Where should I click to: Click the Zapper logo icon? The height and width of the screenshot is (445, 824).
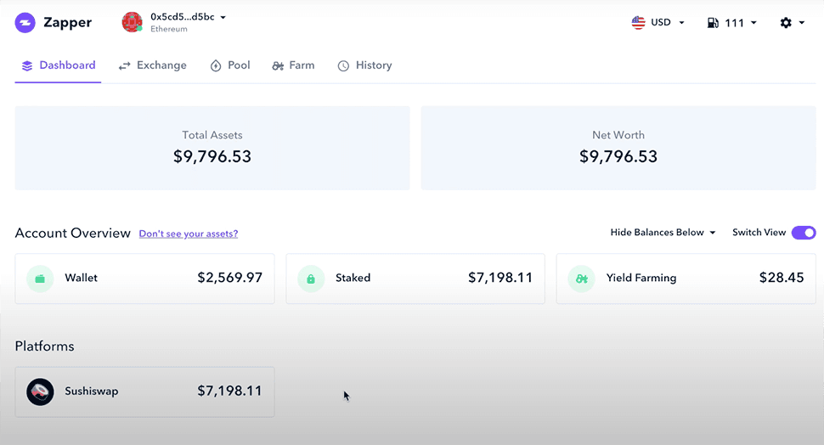(25, 23)
